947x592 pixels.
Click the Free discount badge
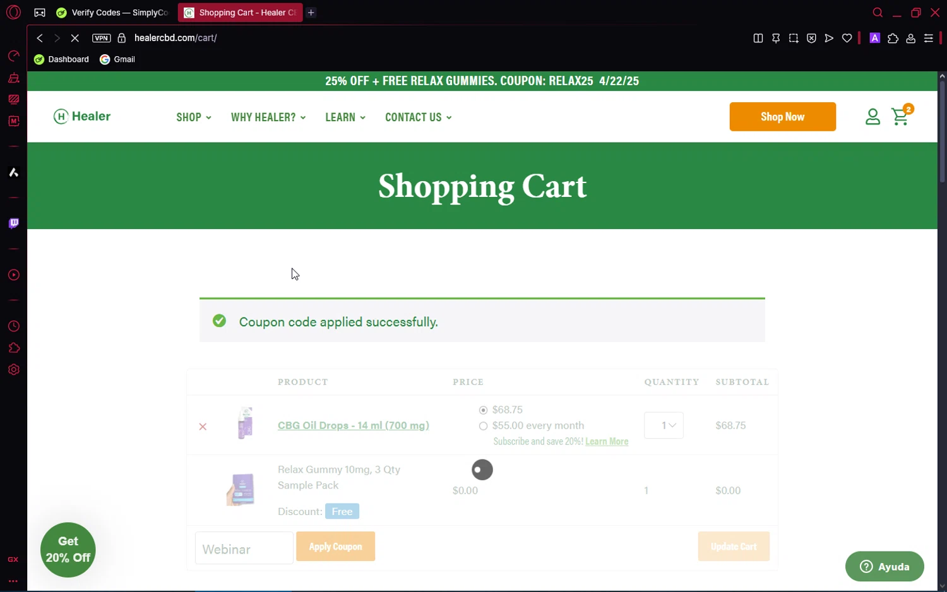pyautogui.click(x=342, y=511)
